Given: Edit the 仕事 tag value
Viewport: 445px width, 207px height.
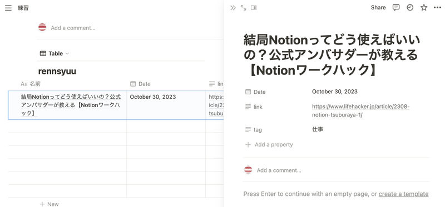Looking at the screenshot, I should tap(318, 129).
